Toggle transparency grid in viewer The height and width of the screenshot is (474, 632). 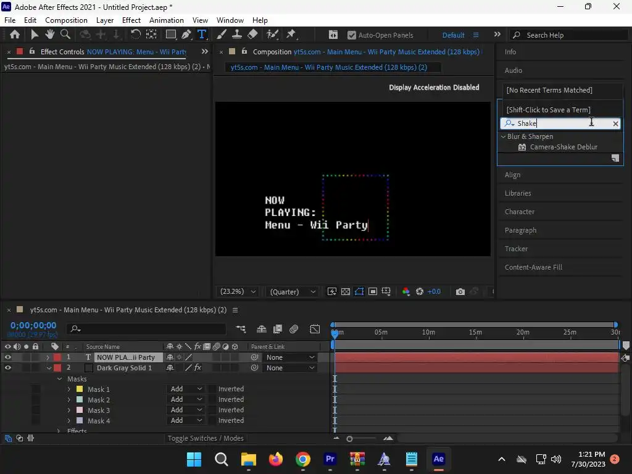[x=346, y=291]
